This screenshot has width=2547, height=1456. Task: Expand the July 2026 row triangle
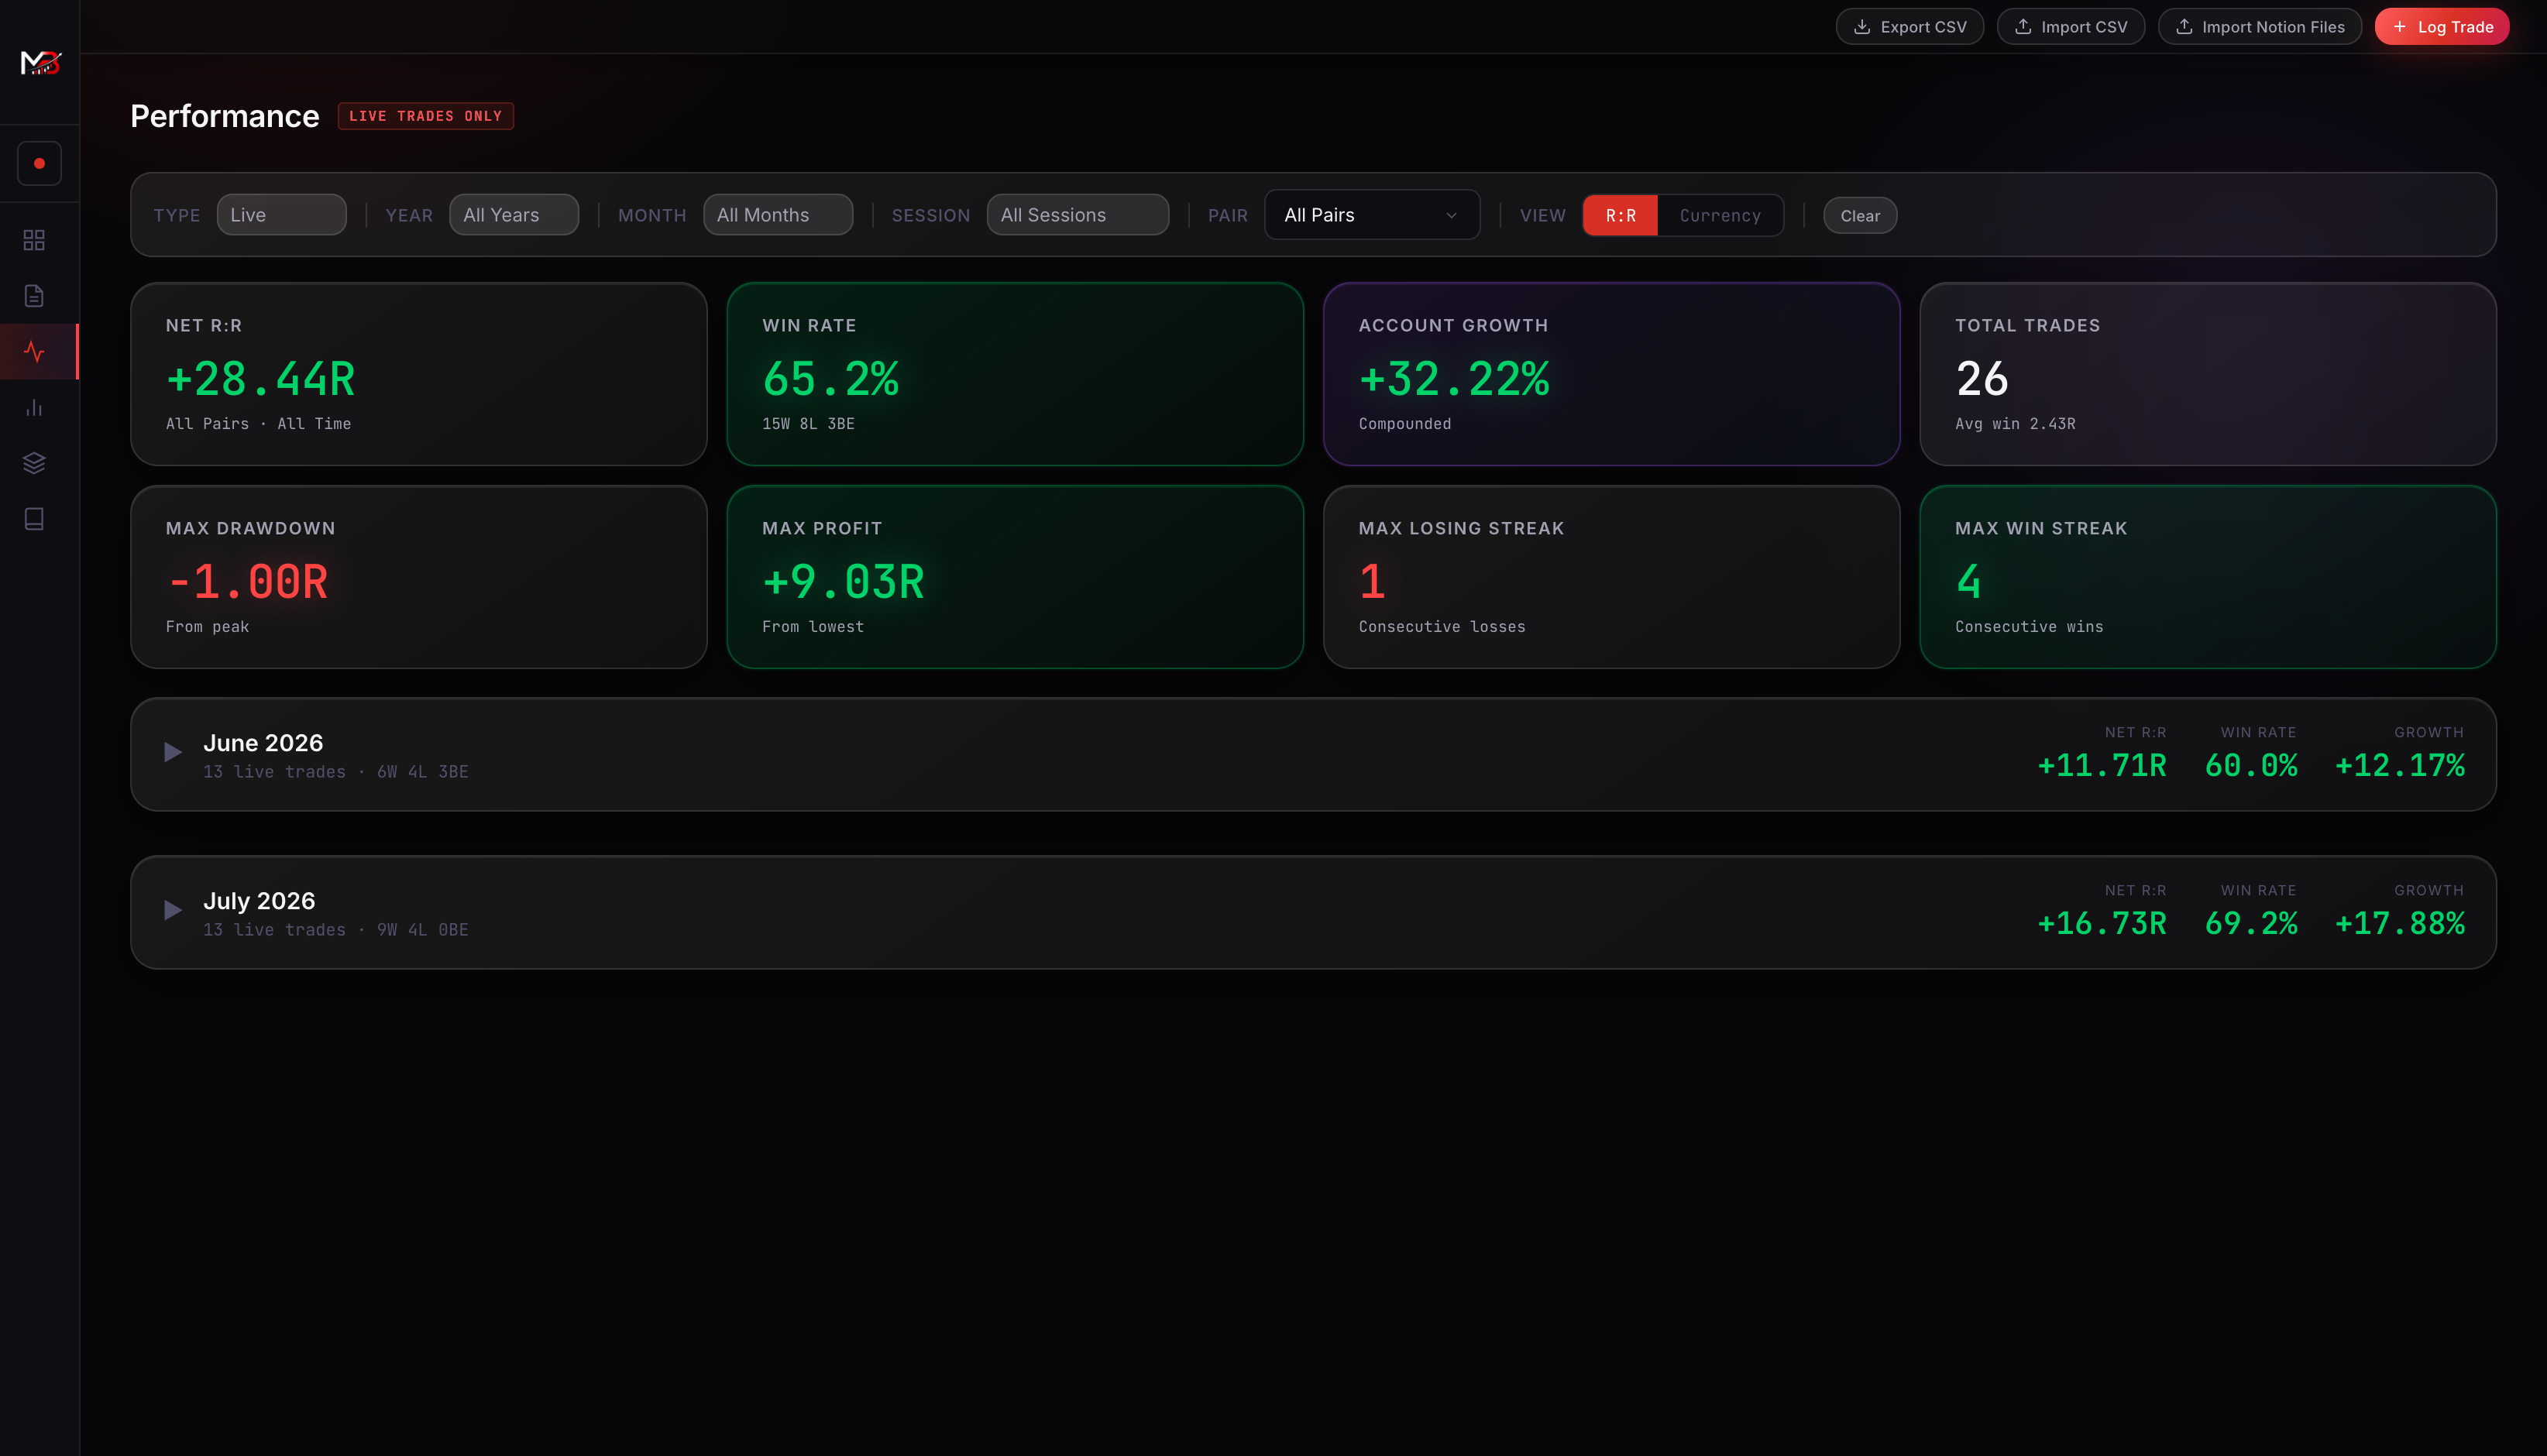pyautogui.click(x=173, y=910)
